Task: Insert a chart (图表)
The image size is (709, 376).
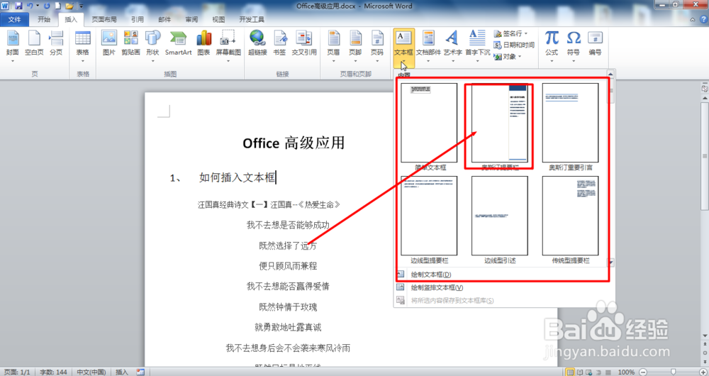Action: coord(204,45)
